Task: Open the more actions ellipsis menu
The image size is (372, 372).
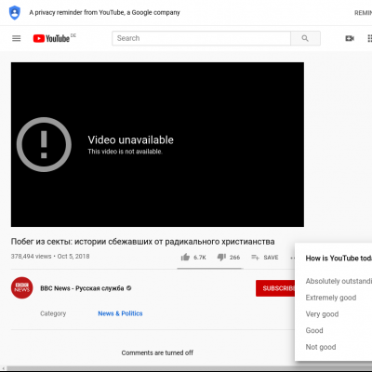Action: (x=292, y=258)
